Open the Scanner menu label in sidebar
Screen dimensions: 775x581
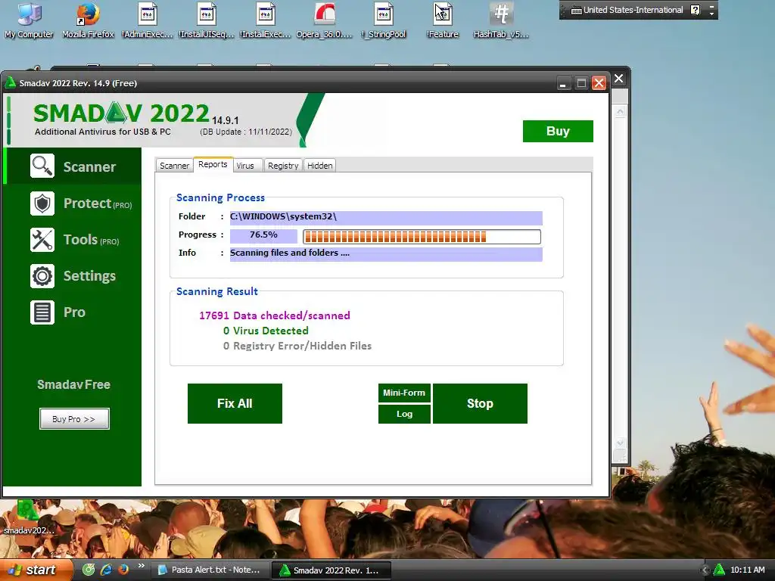(x=89, y=167)
